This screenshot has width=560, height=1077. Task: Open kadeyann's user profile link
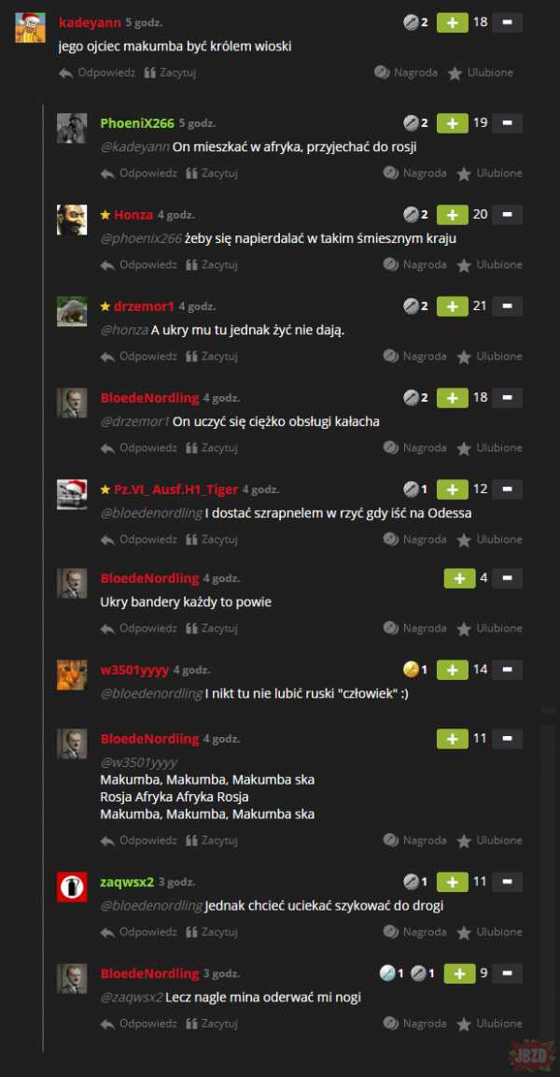point(90,22)
